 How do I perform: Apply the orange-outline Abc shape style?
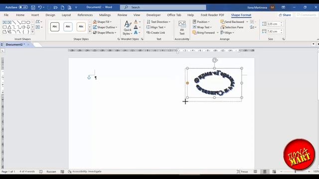(x=81, y=27)
